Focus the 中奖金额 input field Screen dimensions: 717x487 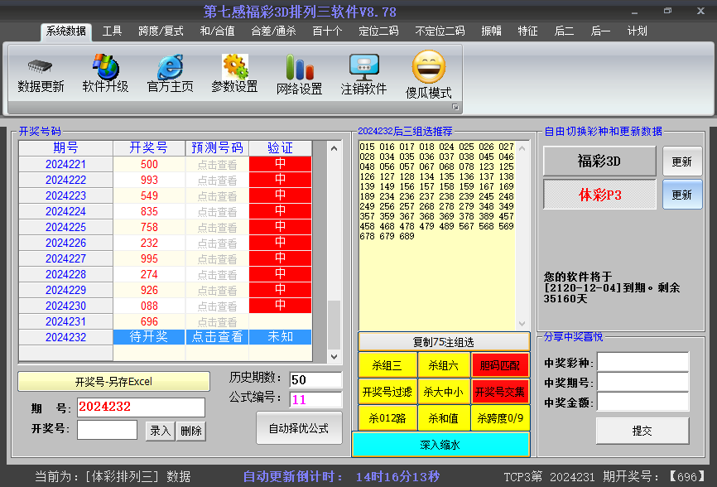click(643, 402)
